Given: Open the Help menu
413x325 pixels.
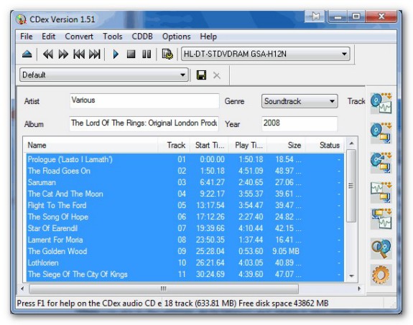Looking at the screenshot, I should click(x=208, y=37).
